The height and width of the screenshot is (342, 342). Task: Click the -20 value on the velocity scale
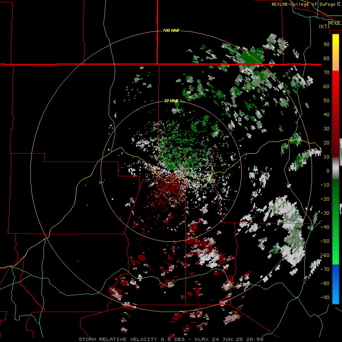point(325,199)
